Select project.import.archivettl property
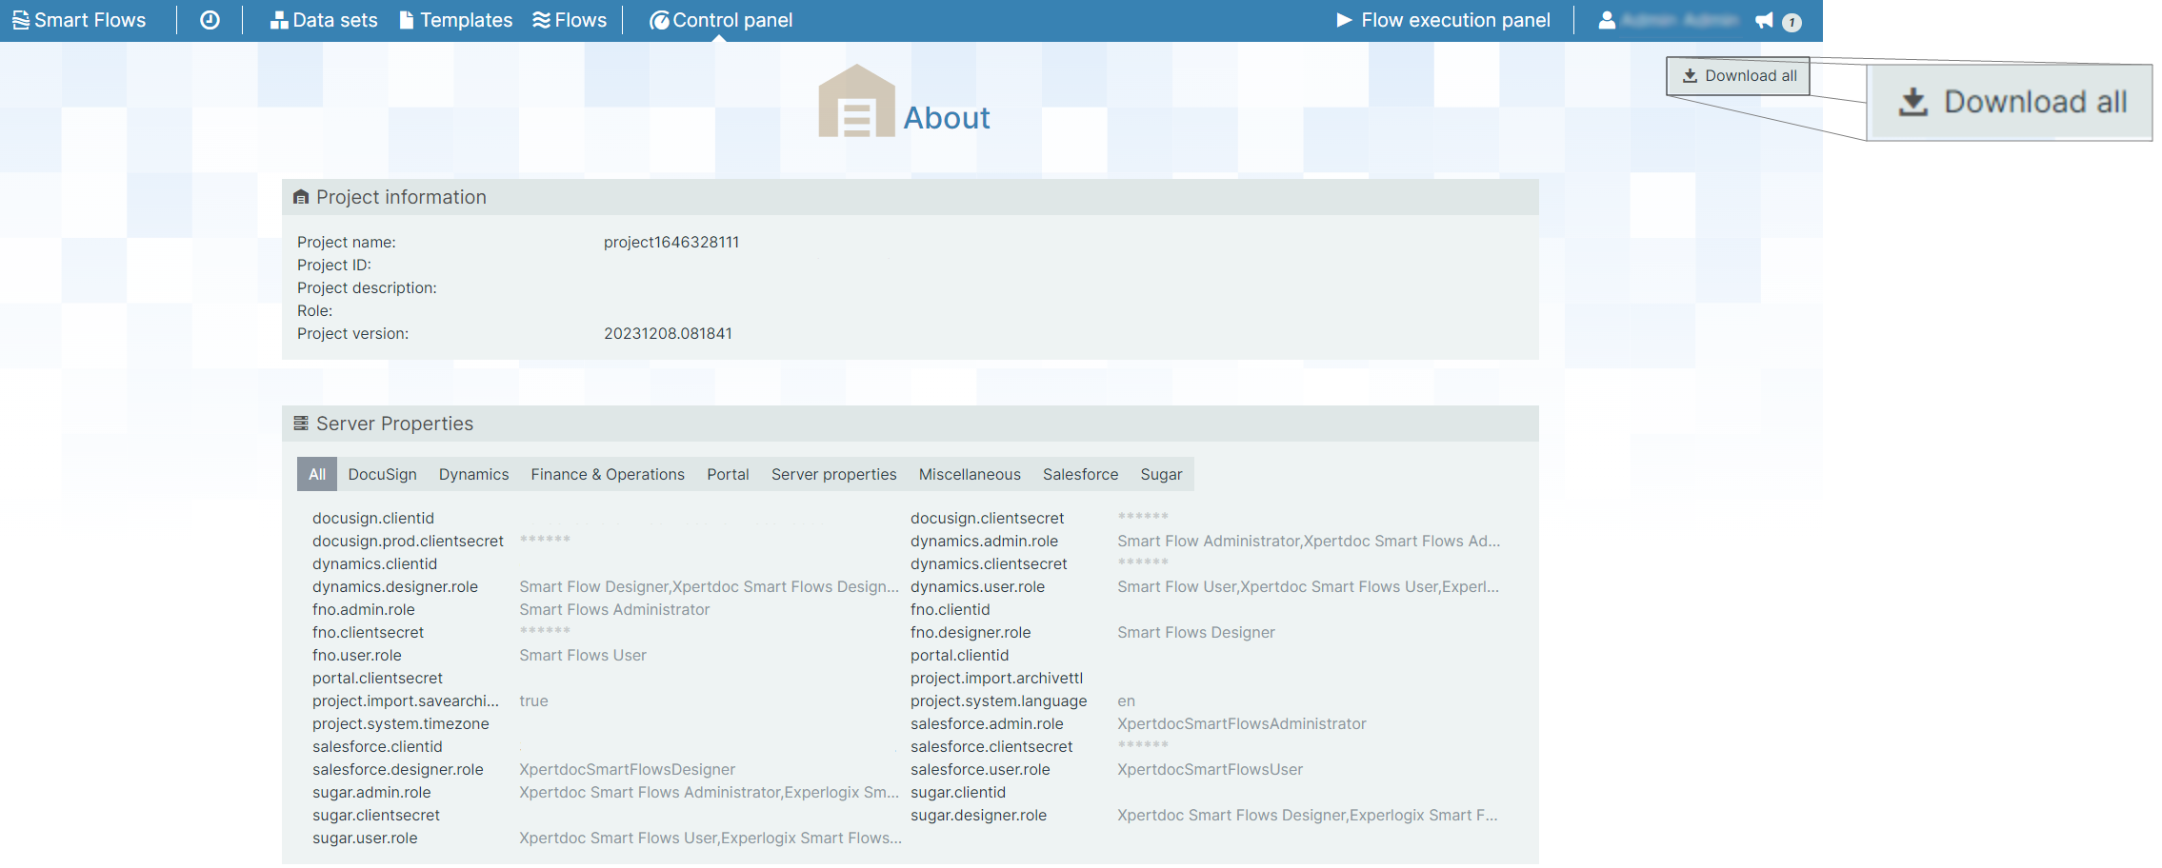Image resolution: width=2162 pixels, height=868 pixels. point(996,678)
